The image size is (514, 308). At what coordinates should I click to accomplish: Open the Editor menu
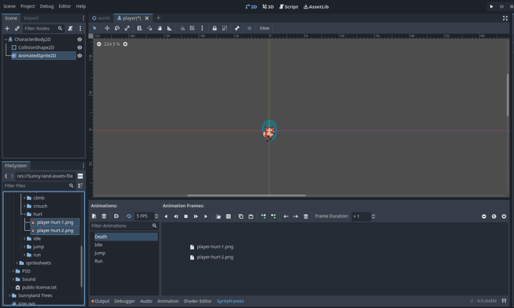coord(65,6)
